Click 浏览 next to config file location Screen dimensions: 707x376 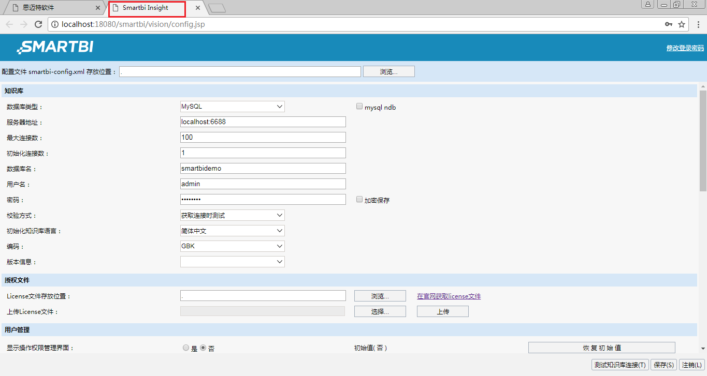389,71
